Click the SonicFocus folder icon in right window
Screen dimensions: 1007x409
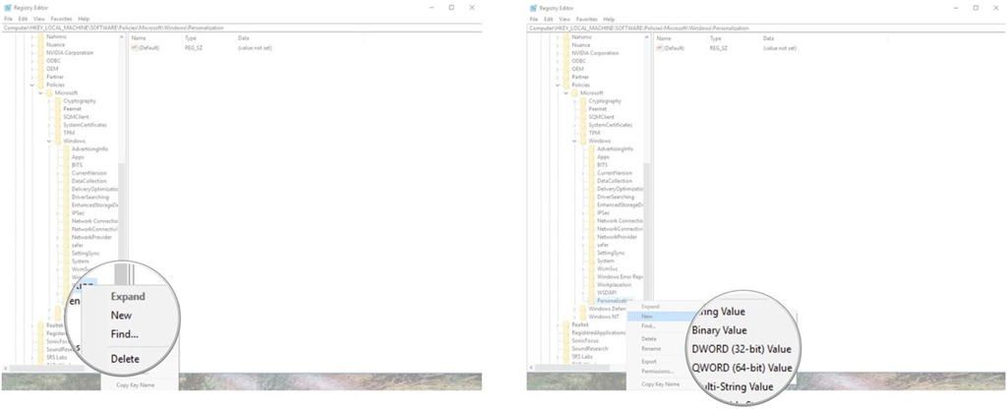pyautogui.click(x=565, y=341)
